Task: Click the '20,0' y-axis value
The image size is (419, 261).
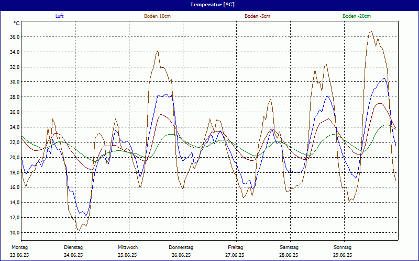Action: 15,157
